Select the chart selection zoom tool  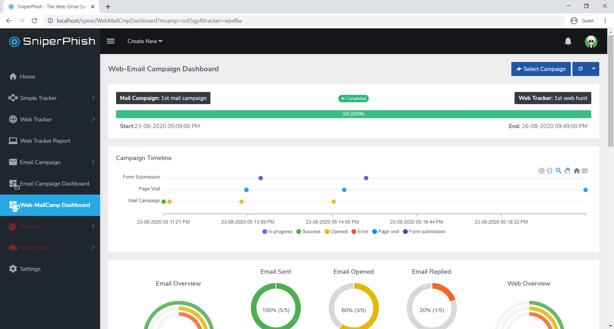(559, 171)
